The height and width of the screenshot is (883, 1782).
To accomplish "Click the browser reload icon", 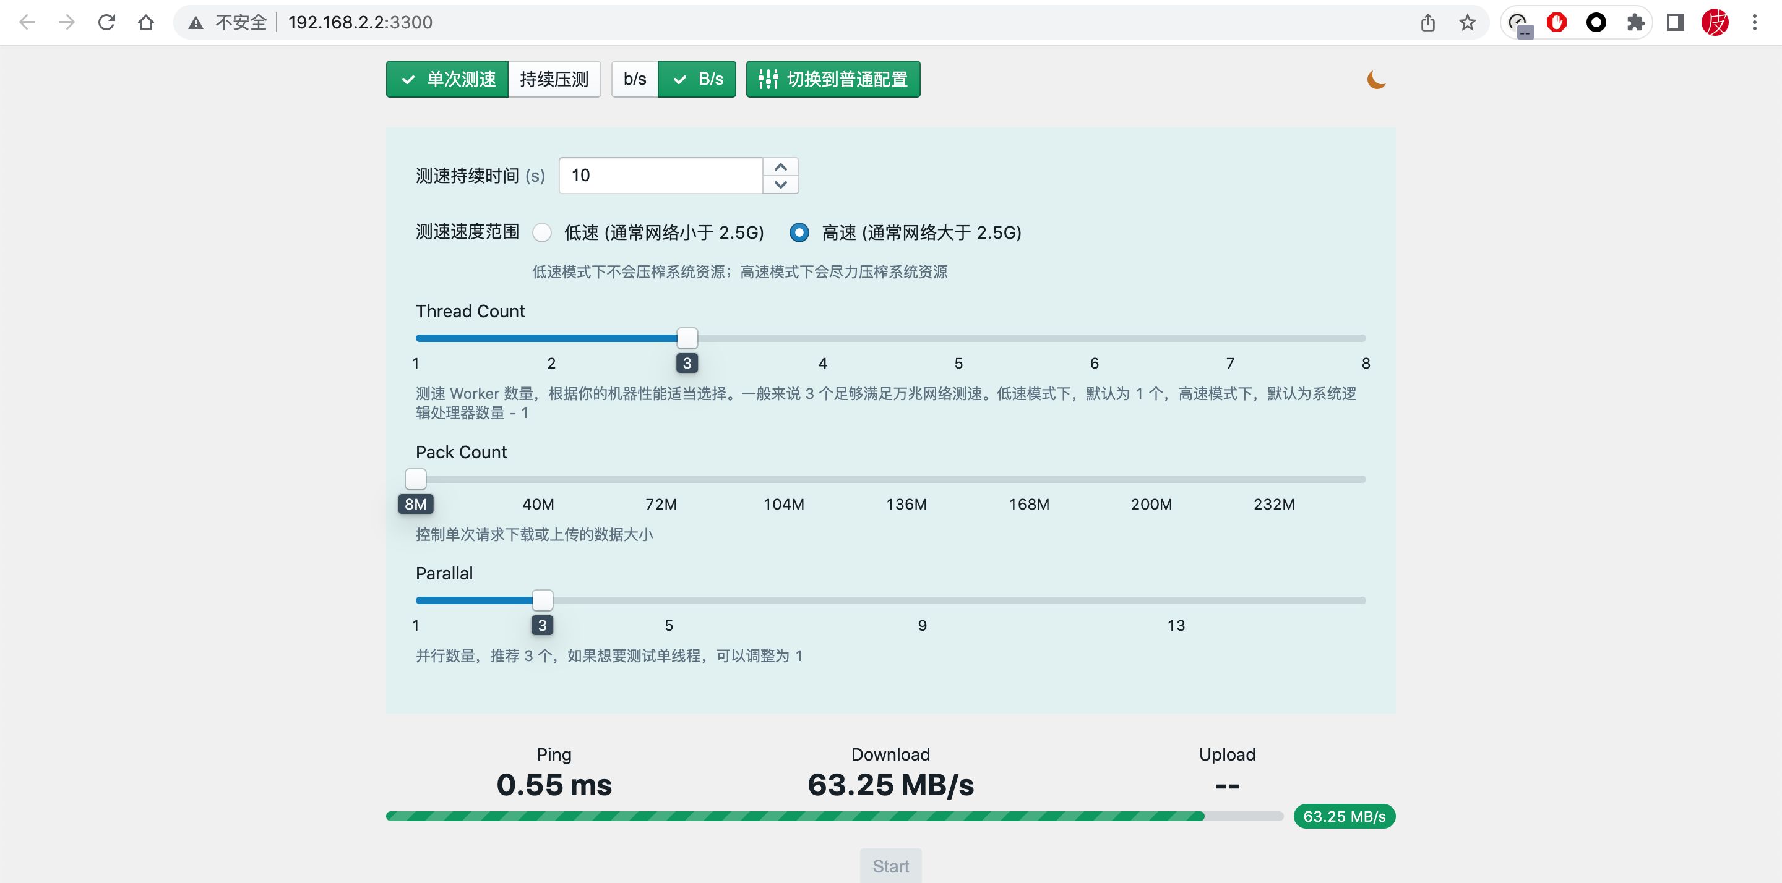I will tap(106, 23).
